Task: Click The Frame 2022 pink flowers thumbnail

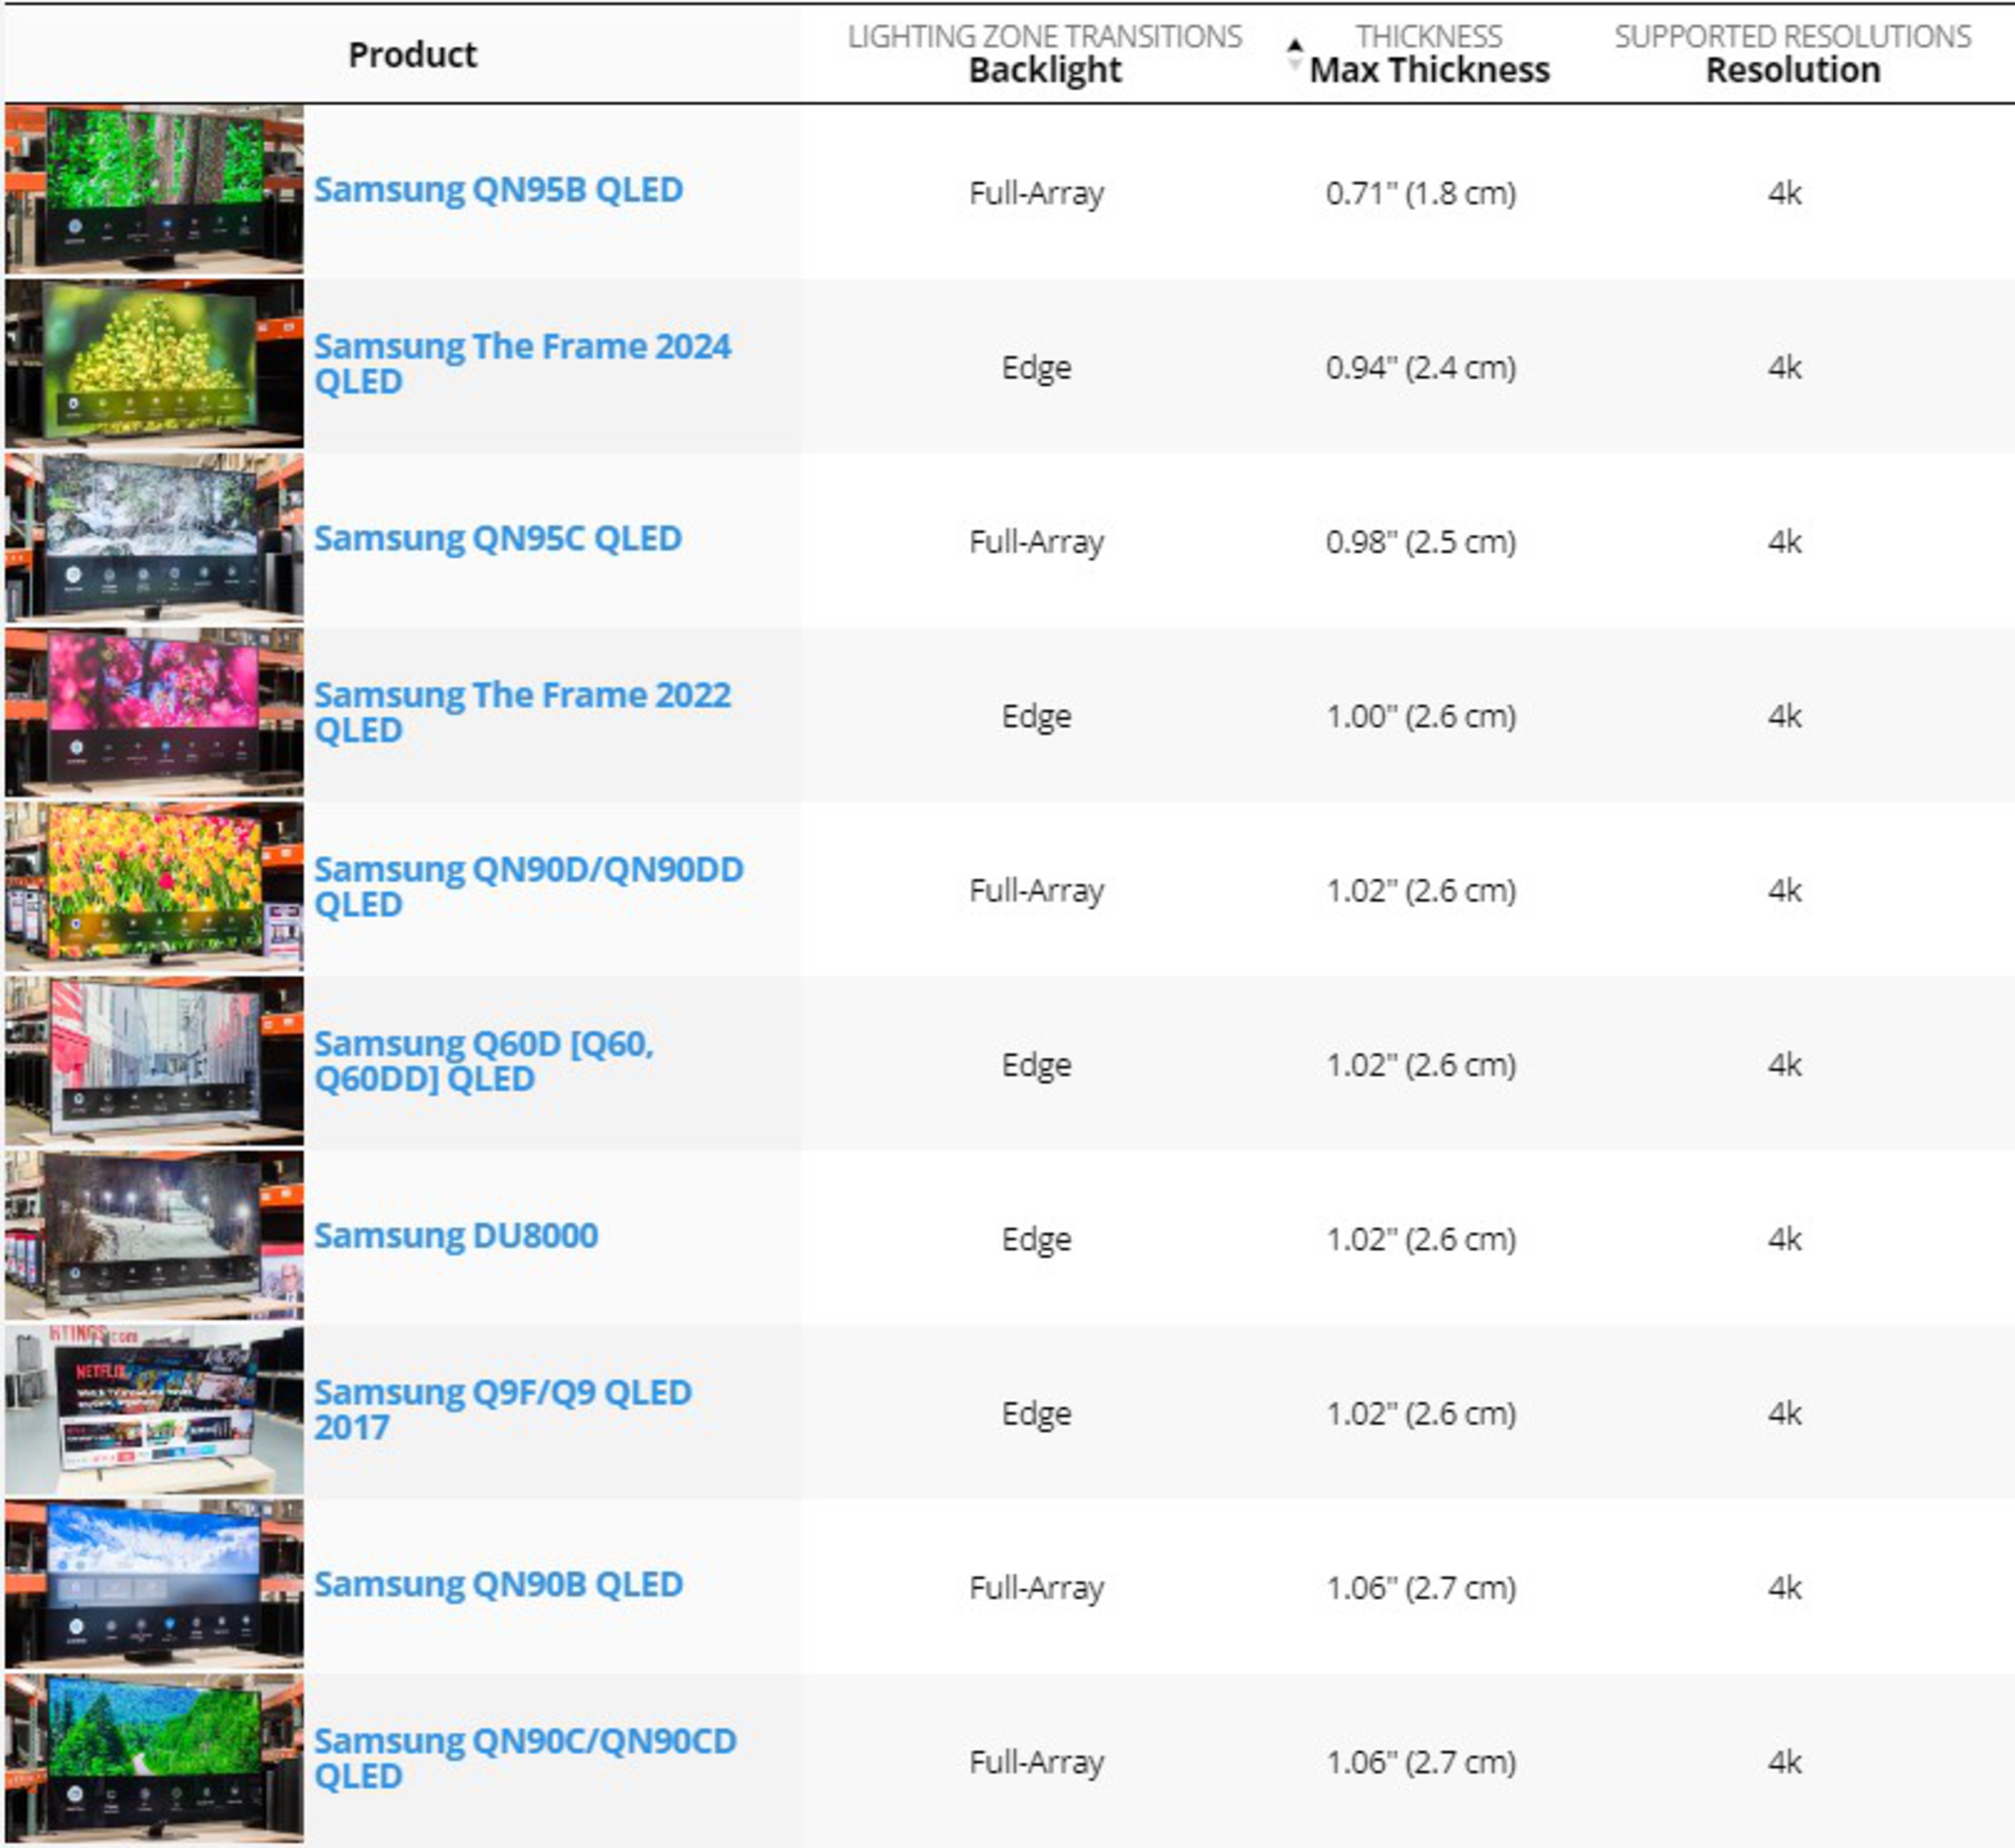Action: (x=154, y=712)
